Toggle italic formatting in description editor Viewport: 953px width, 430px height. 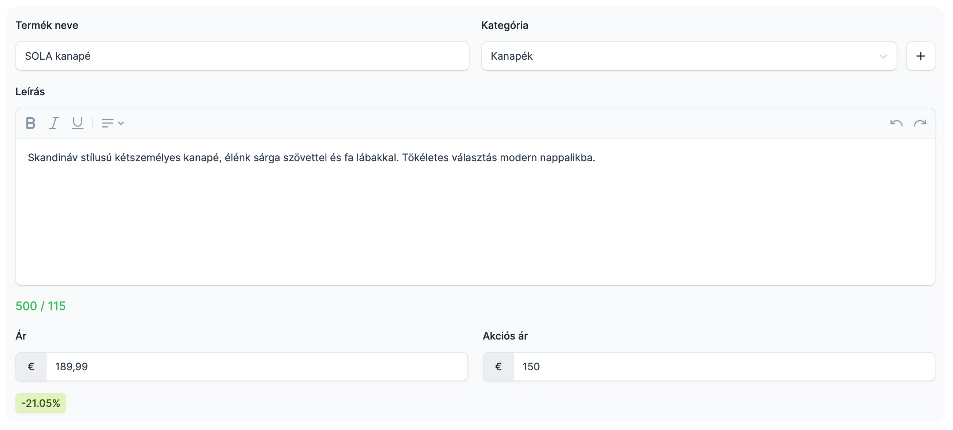[54, 123]
